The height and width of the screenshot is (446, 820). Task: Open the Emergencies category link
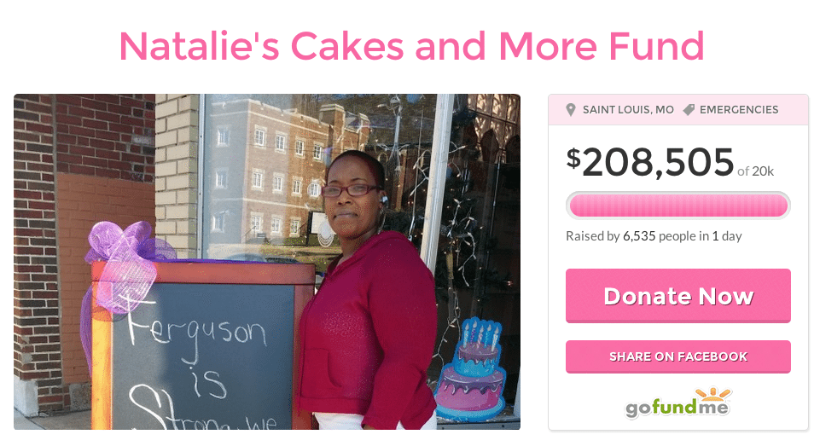coord(739,110)
